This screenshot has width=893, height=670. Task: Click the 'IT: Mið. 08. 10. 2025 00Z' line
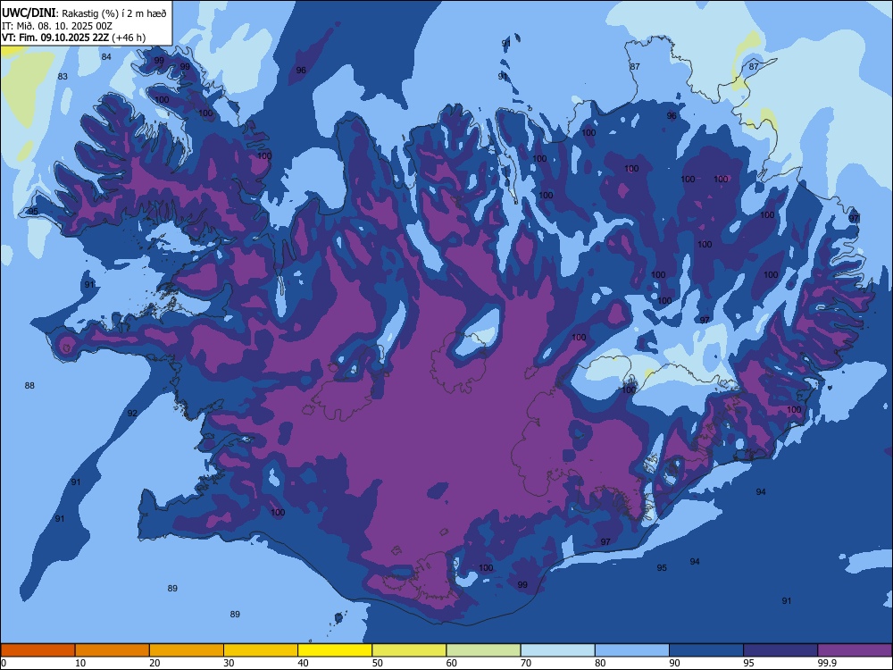[x=57, y=26]
